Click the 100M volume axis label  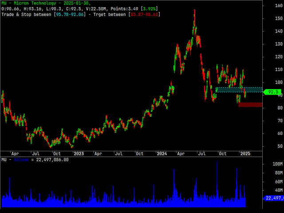click(277, 164)
